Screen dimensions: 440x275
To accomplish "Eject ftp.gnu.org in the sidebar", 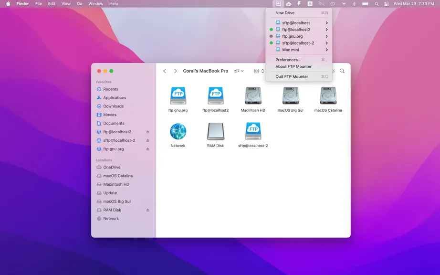I will coord(147,149).
